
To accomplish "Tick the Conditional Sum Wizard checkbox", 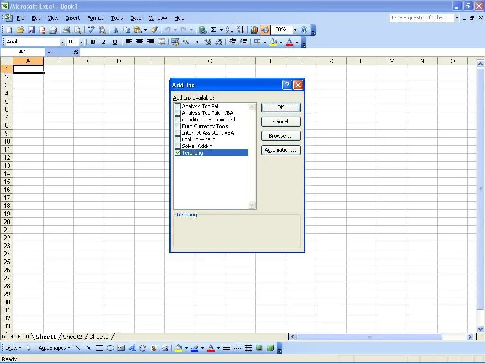I will click(178, 120).
